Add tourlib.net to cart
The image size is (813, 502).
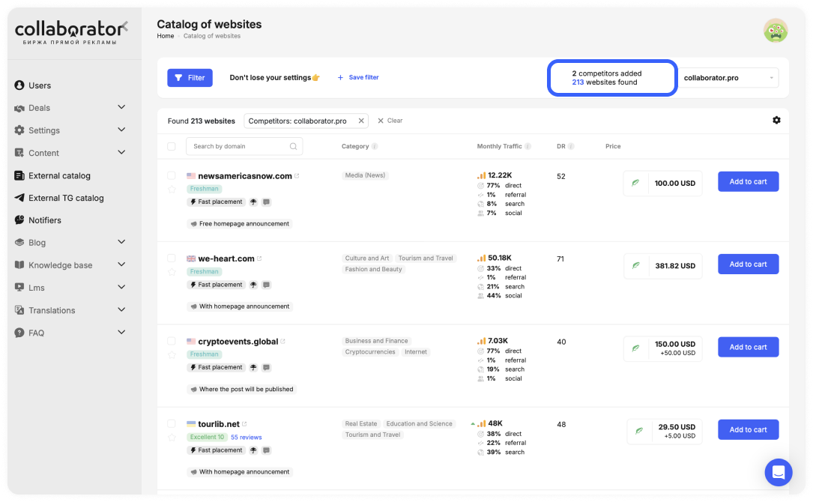click(x=748, y=429)
